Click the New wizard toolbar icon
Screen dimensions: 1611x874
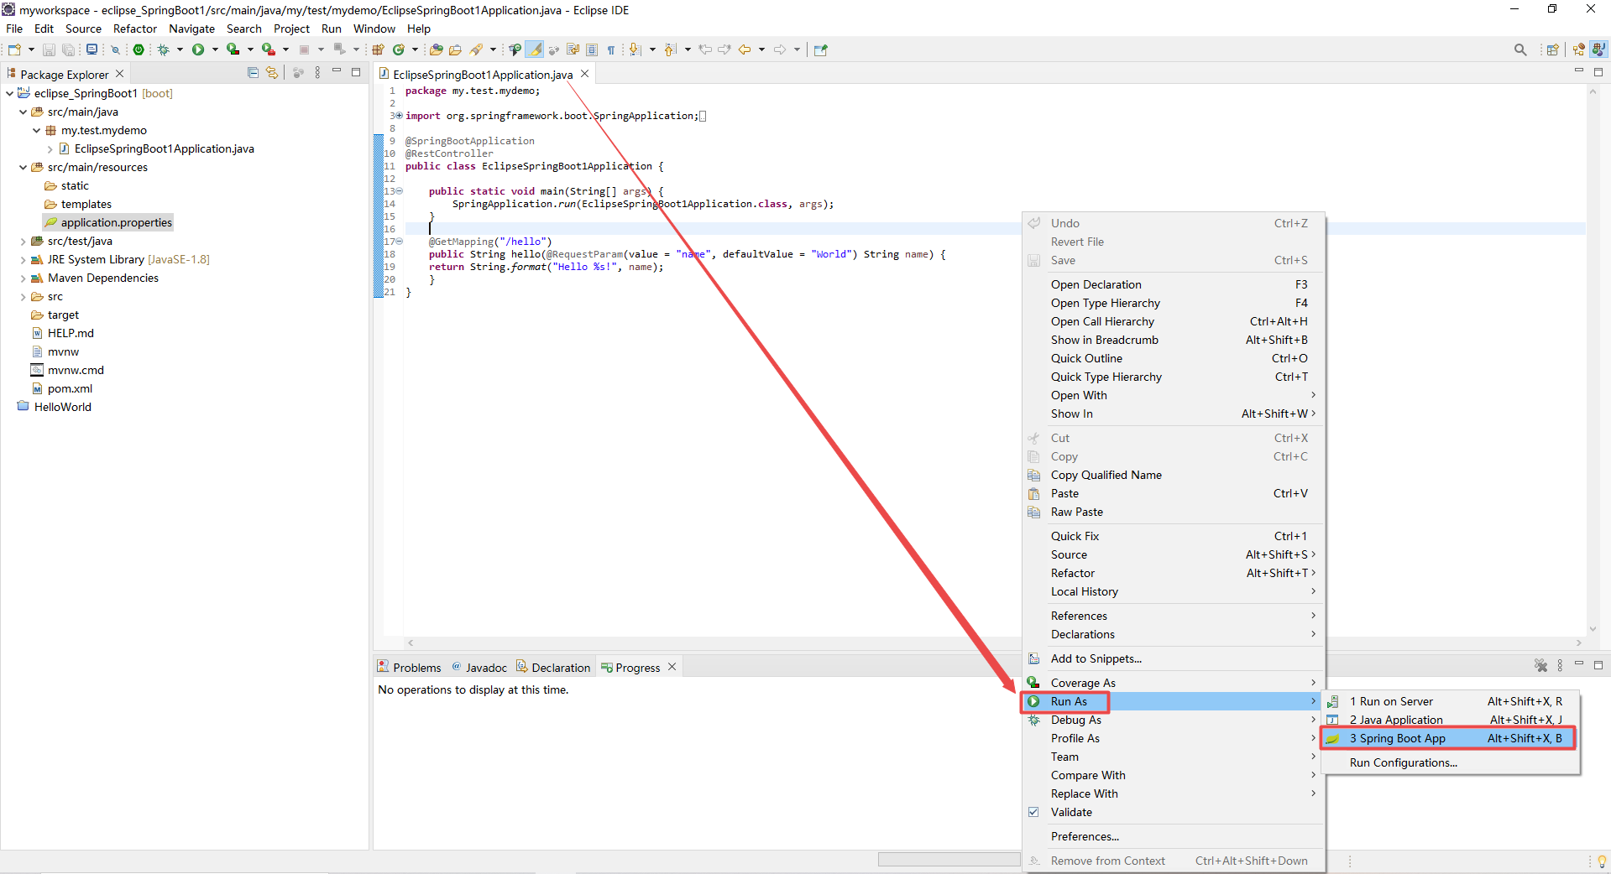tap(14, 49)
